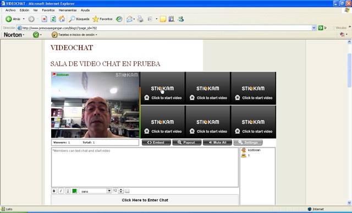Click the Norton green checkmark status icon
This screenshot has height=213, width=352.
coord(36,35)
